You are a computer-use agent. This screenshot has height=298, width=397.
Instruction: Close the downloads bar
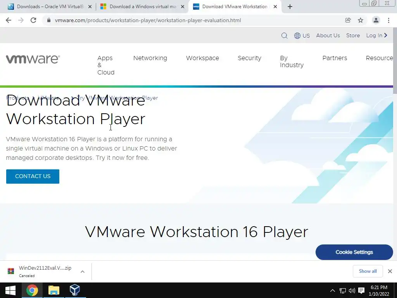click(390, 271)
